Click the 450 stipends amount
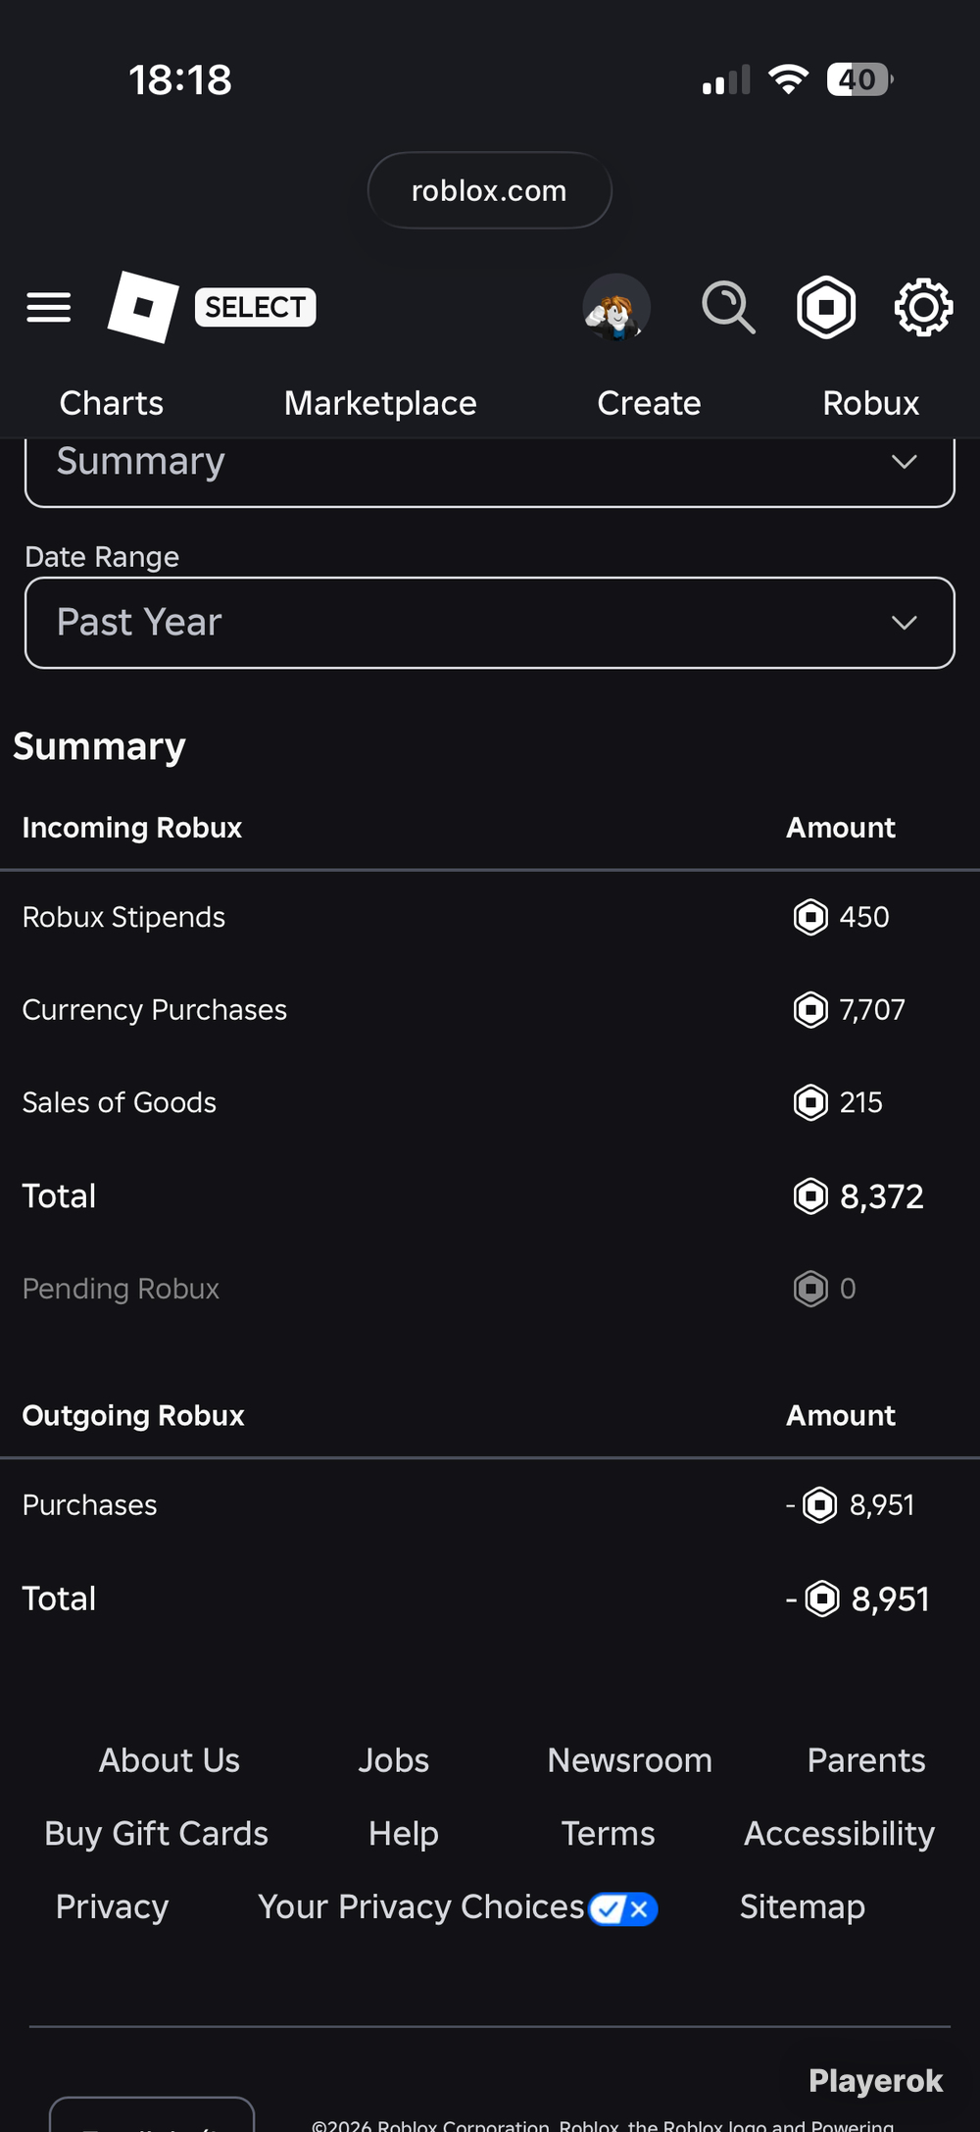 click(864, 917)
